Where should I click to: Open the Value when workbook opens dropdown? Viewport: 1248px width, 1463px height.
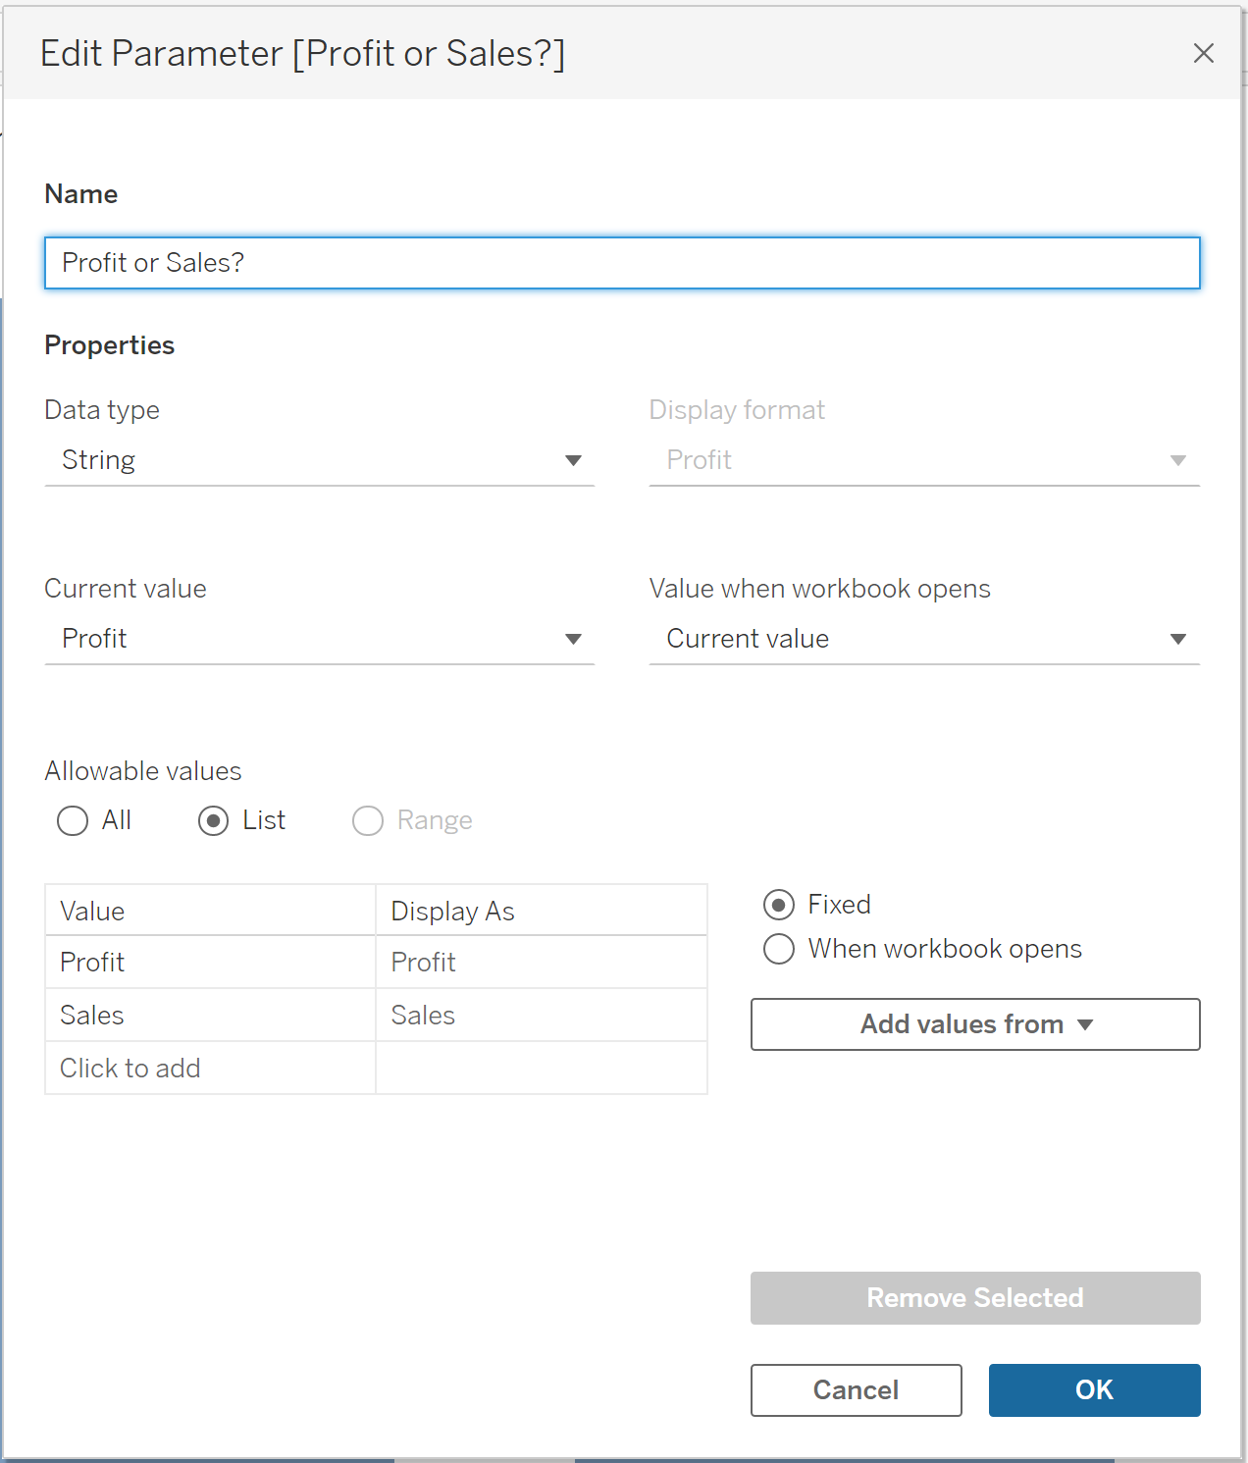pos(923,639)
